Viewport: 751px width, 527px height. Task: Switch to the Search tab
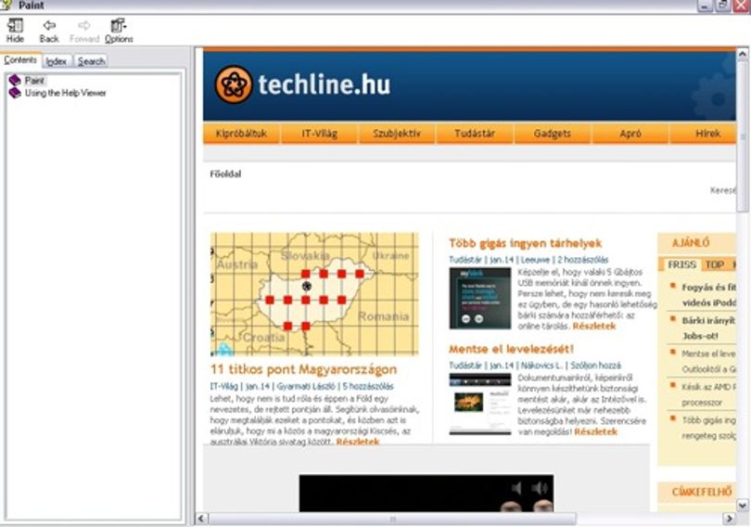click(x=91, y=61)
